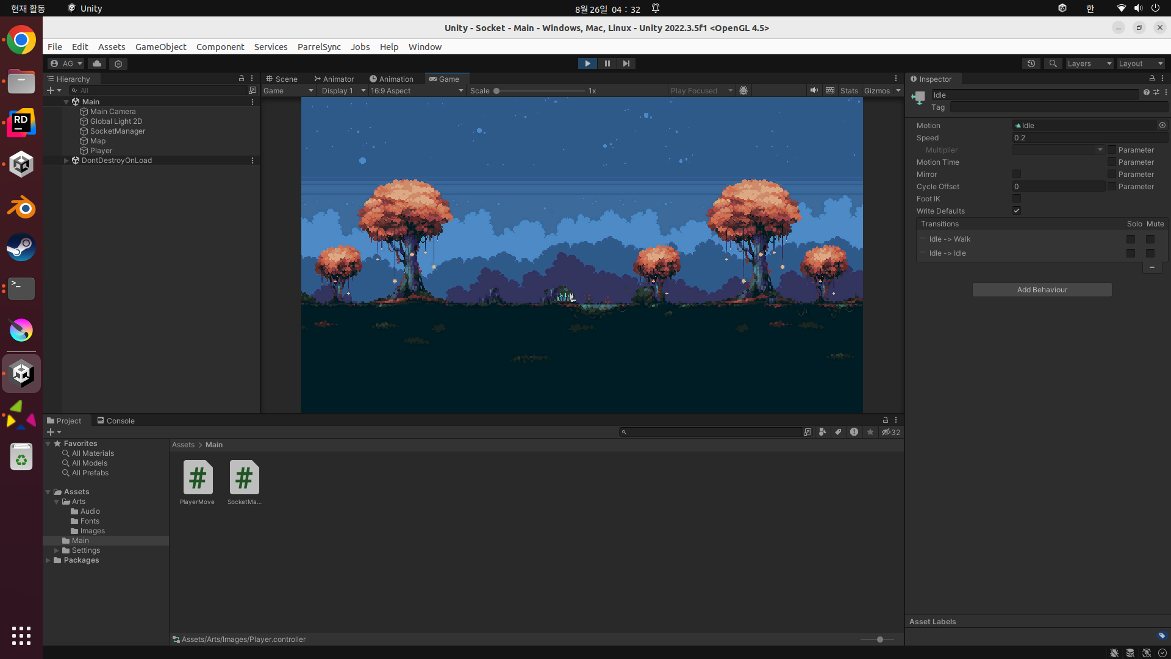Viewport: 1171px width, 659px height.
Task: Click the Step frame button
Action: pyautogui.click(x=626, y=63)
